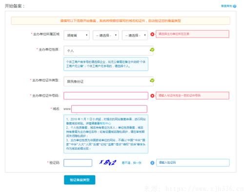Open the province dropdown showing 湖南省
Image resolution: width=244 pixels, height=192 pixels.
click(77, 35)
